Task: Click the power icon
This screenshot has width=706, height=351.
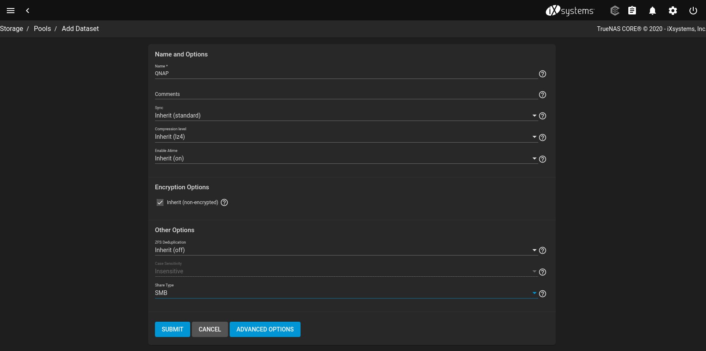Action: click(x=693, y=11)
